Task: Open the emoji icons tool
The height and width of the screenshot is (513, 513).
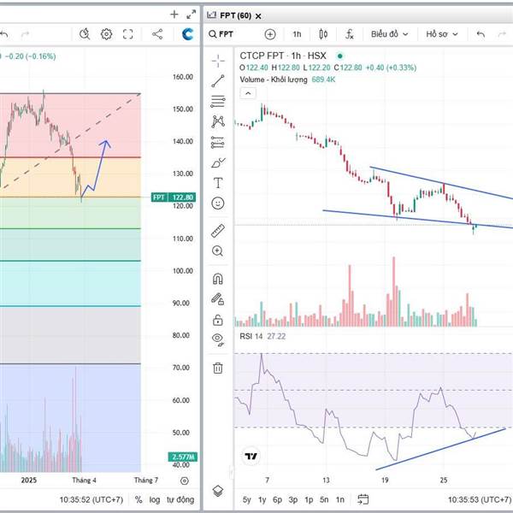Action: [218, 203]
